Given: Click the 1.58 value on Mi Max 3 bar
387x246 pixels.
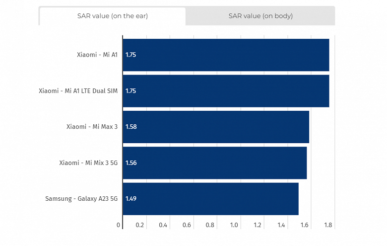Looking at the screenshot, I should tap(131, 127).
